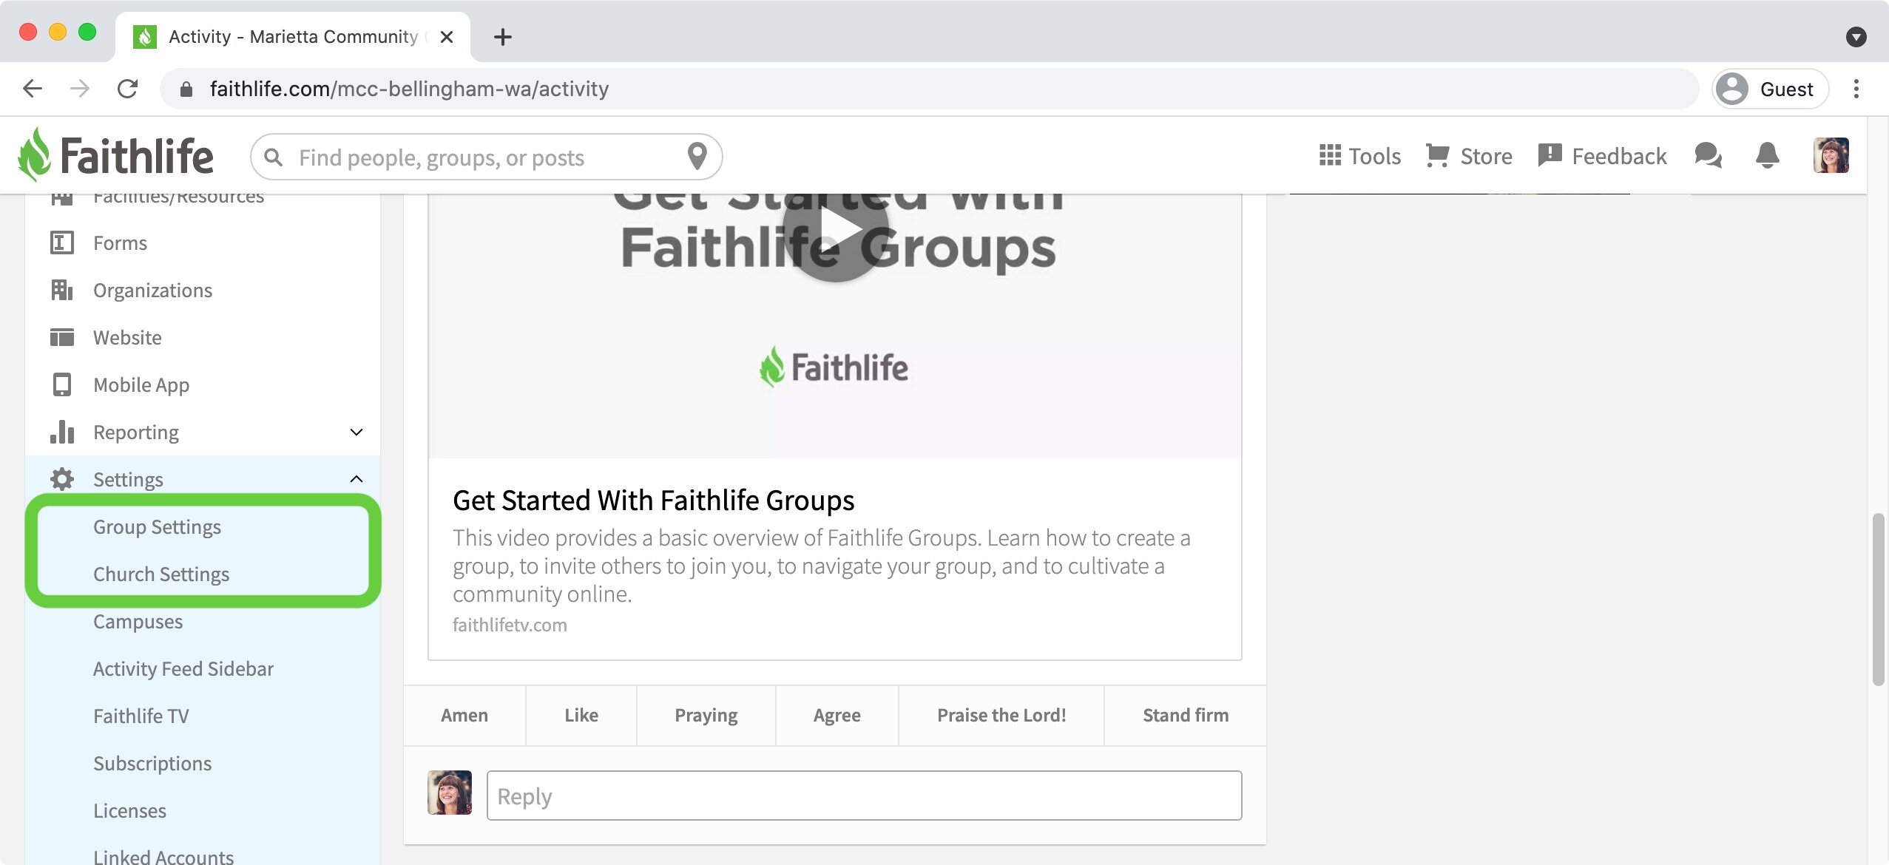Open a new browser tab
Image resolution: width=1889 pixels, height=865 pixels.
coord(503,36)
